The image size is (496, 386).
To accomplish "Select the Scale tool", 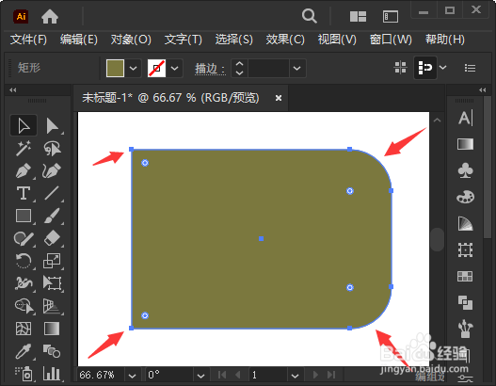I will coord(52,261).
